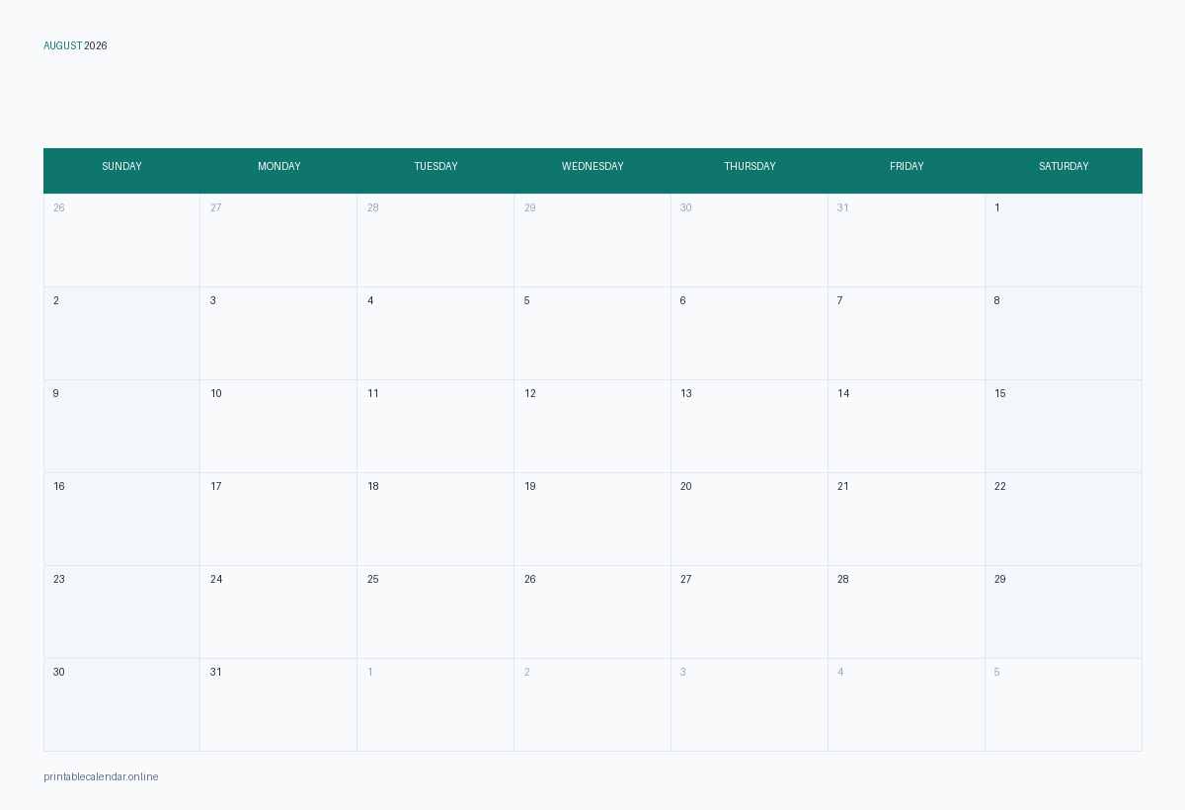Click the greyed July 29 cell
Screen dimensions: 1185x810
coord(592,240)
